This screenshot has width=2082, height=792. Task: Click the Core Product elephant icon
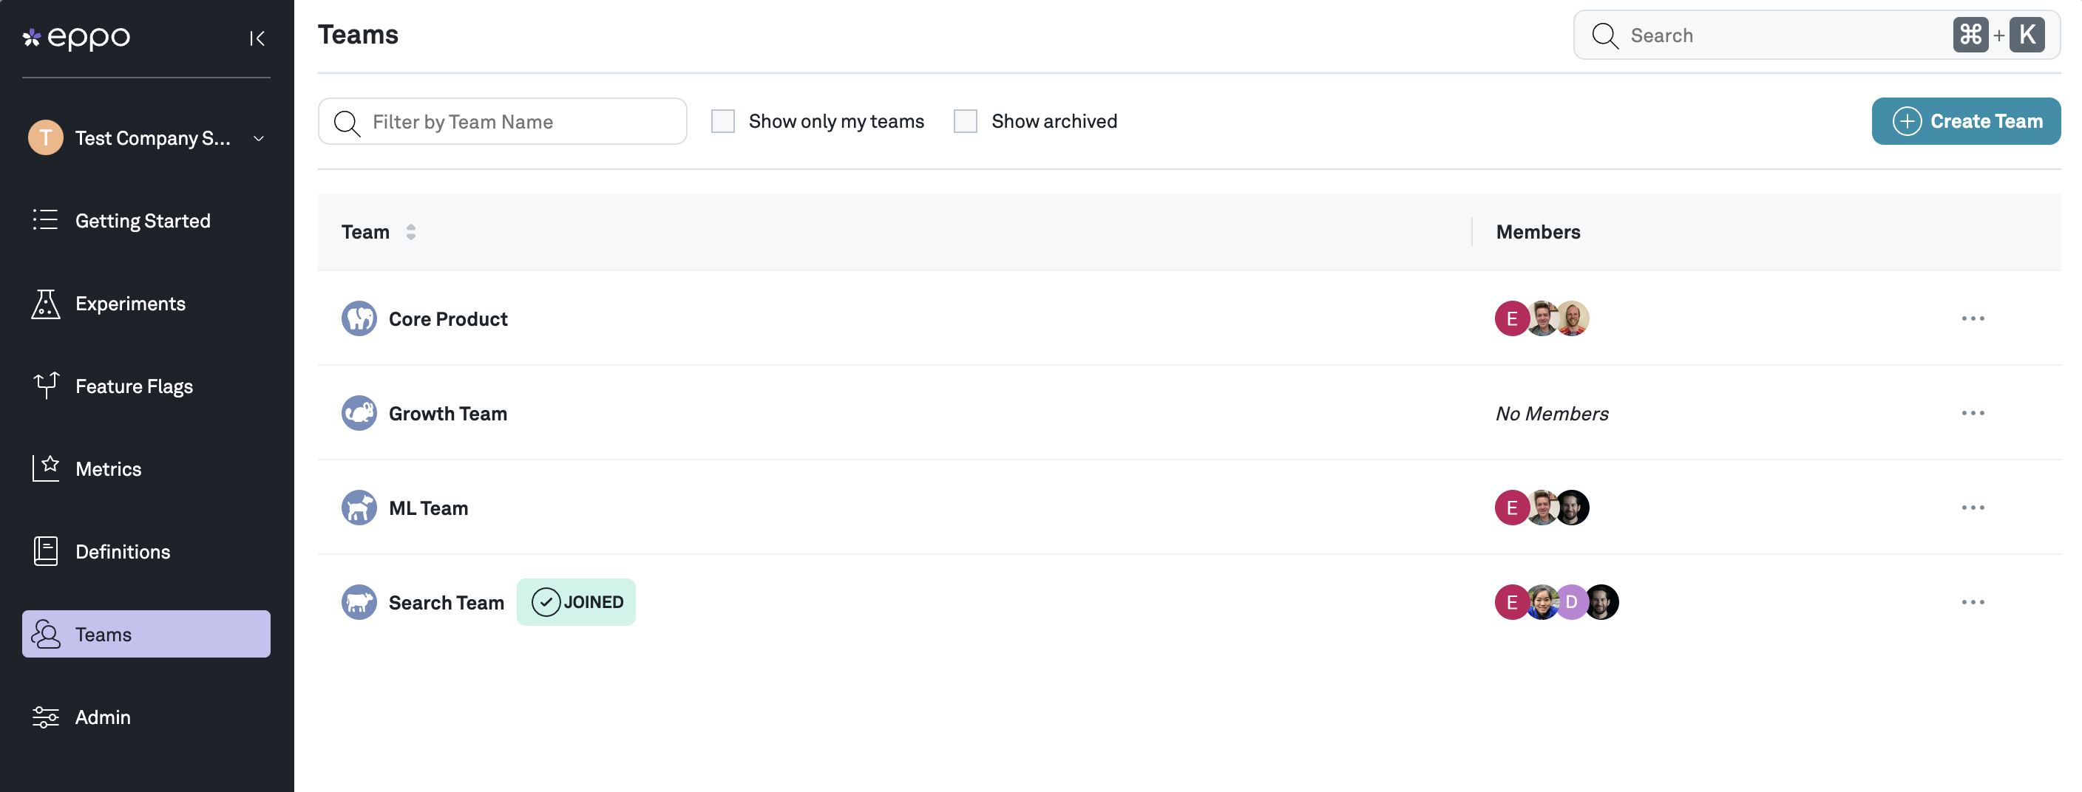(359, 319)
